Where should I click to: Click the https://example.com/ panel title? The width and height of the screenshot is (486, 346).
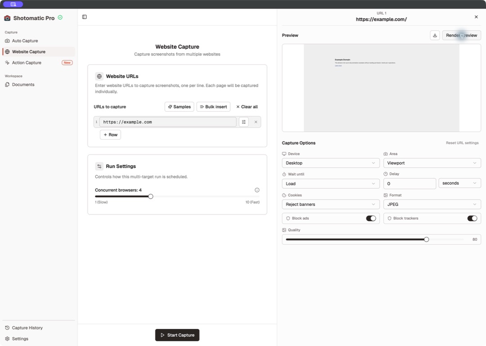coord(381,19)
